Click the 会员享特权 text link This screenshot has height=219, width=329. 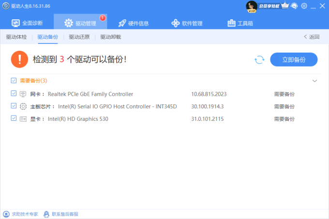[269, 6]
